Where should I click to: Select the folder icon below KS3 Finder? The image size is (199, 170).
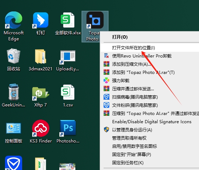(41, 164)
